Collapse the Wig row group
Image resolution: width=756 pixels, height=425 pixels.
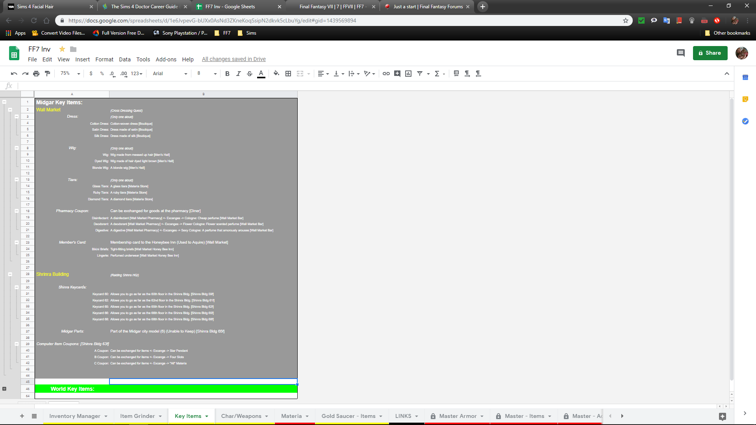17,148
